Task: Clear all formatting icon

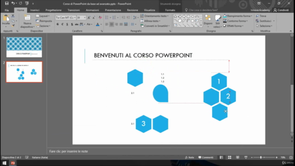Action: click(100, 18)
